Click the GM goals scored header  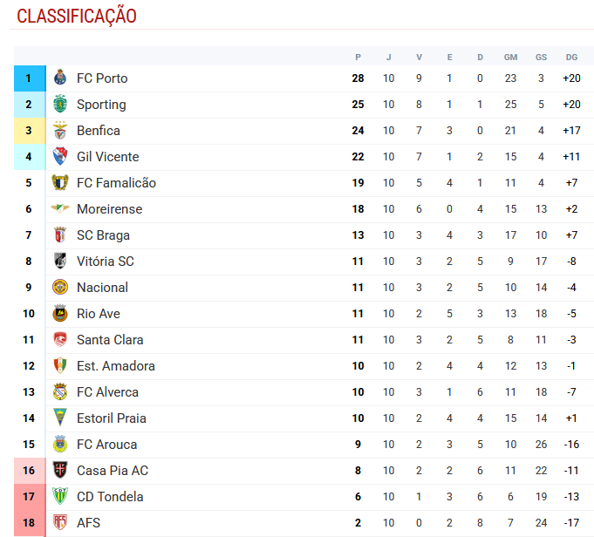pyautogui.click(x=510, y=57)
